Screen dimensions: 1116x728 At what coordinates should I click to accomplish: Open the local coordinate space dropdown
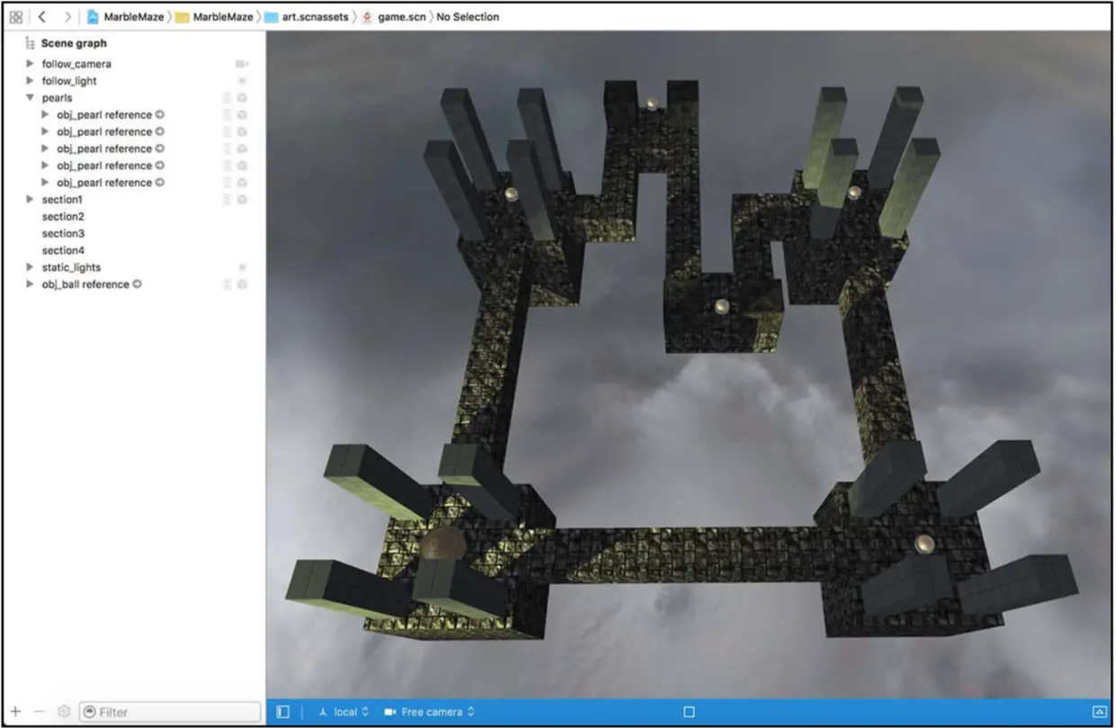tap(344, 712)
